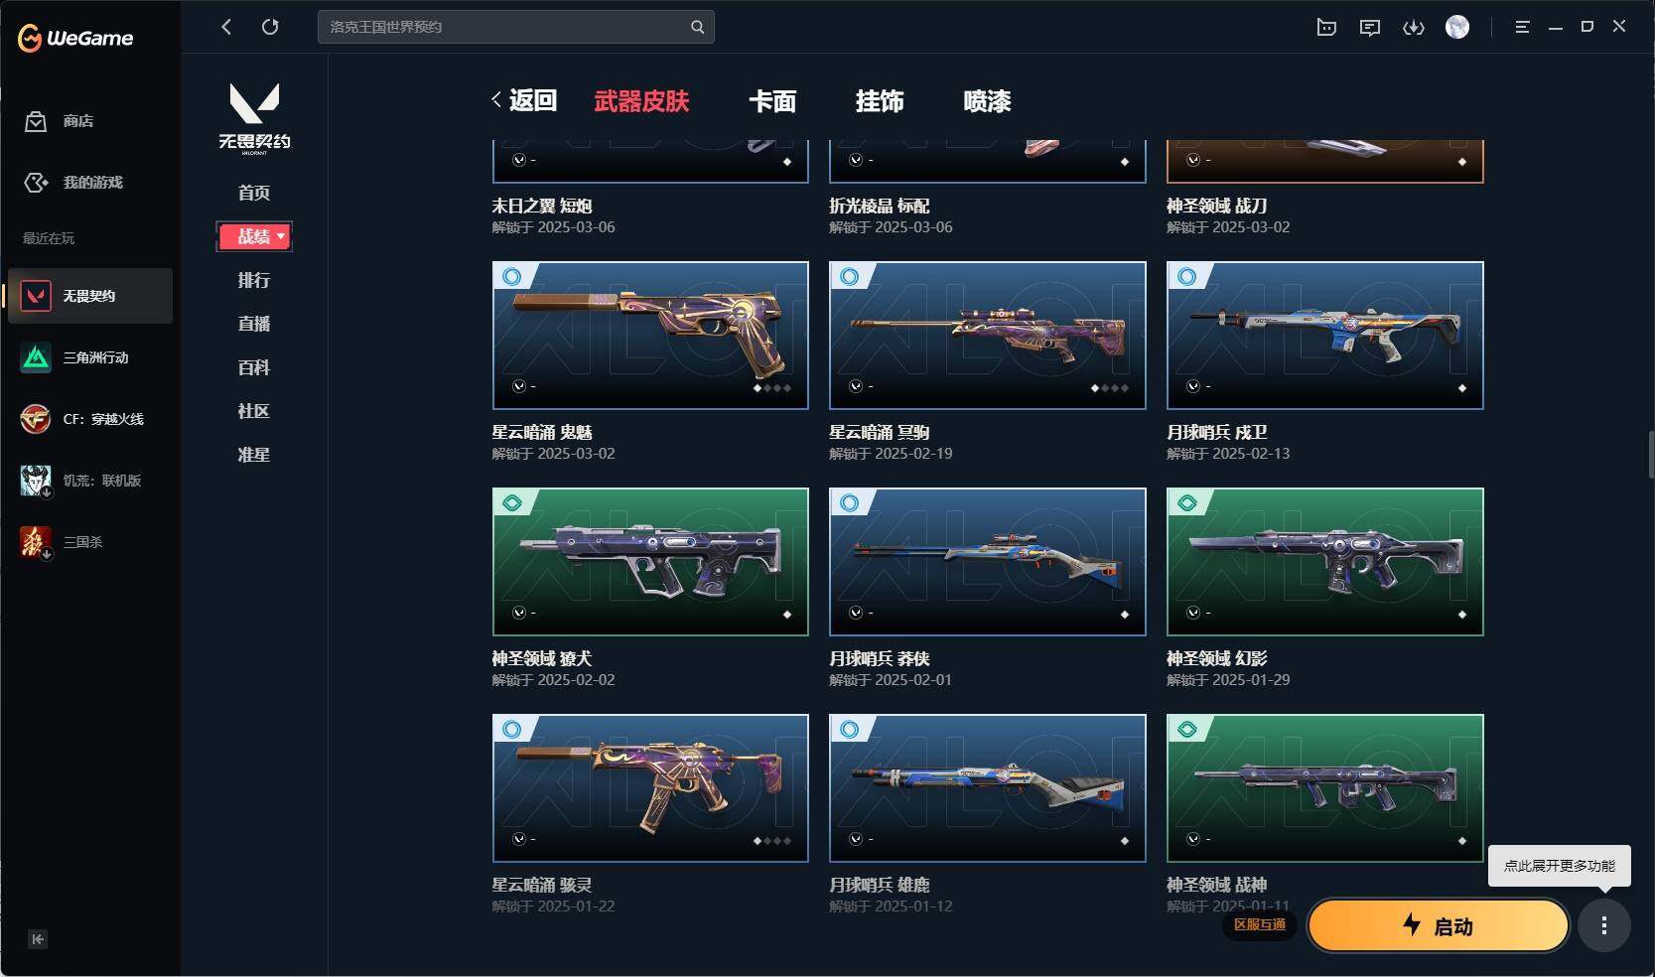
Task: Expand the 战绩 dropdown menu
Action: pyautogui.click(x=254, y=236)
